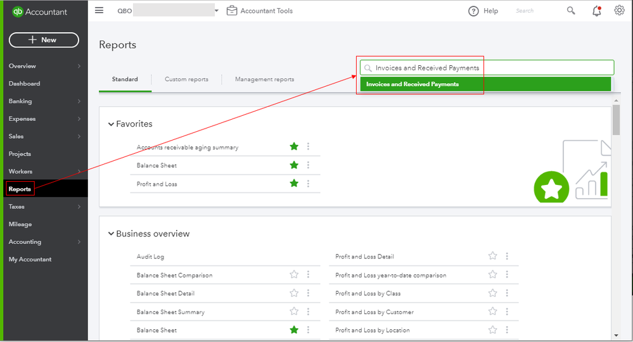Favorite the Balance Sheet Detail report star
Image resolution: width=633 pixels, height=342 pixels.
coord(294,293)
